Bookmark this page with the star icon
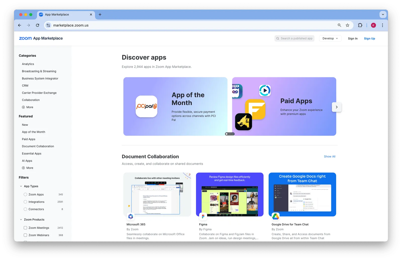 [x=347, y=25]
